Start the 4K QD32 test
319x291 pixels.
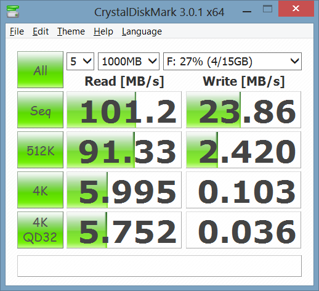(40, 230)
